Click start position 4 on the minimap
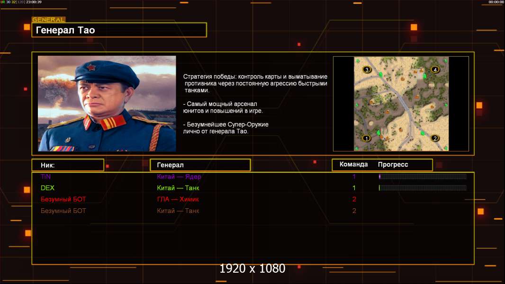505x284 pixels. (x=435, y=70)
